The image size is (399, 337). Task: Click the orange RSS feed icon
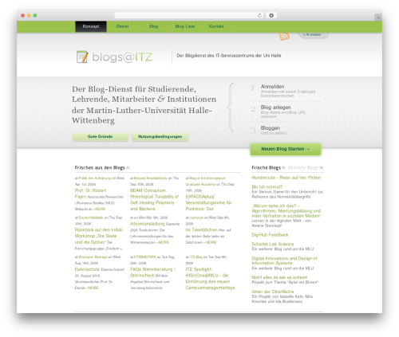[284, 36]
